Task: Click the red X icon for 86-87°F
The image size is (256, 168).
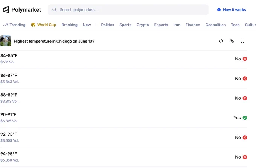Action: click(245, 79)
